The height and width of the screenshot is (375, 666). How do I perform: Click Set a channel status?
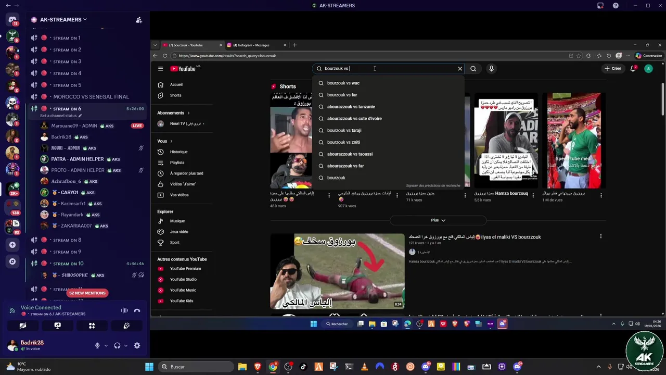[60, 116]
